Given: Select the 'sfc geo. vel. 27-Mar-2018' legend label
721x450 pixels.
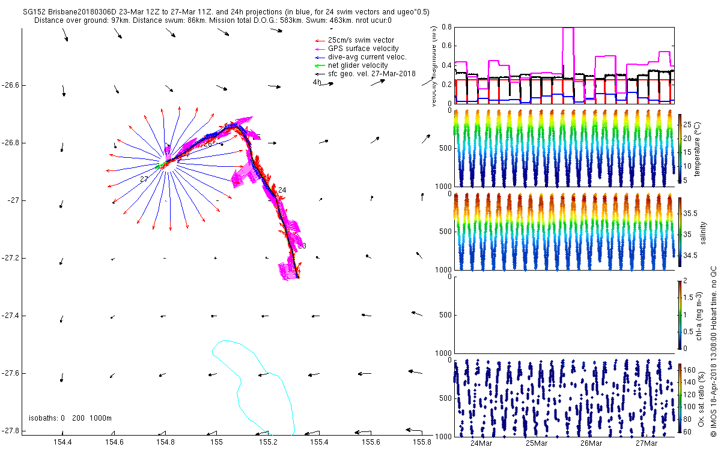Looking at the screenshot, I should coord(372,74).
